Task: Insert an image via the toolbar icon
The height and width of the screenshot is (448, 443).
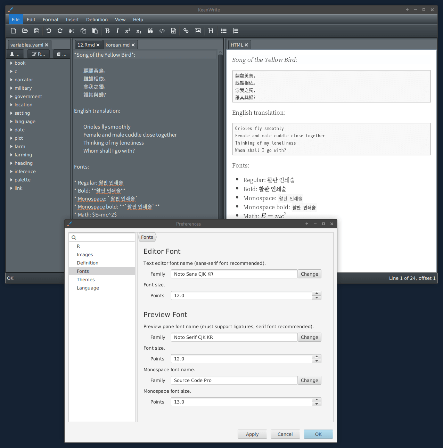Action: pyautogui.click(x=198, y=31)
